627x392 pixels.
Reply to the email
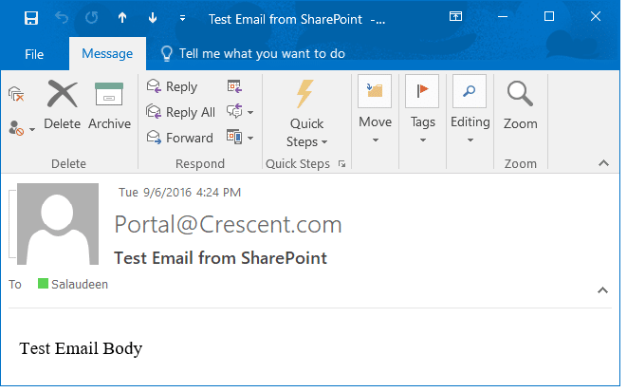tap(172, 86)
